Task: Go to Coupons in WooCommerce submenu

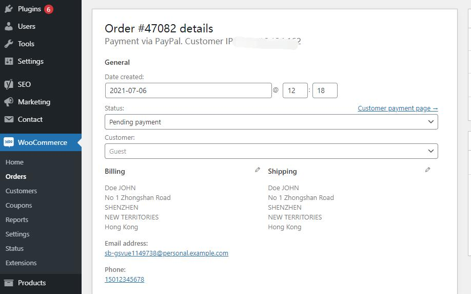Action: (18, 205)
